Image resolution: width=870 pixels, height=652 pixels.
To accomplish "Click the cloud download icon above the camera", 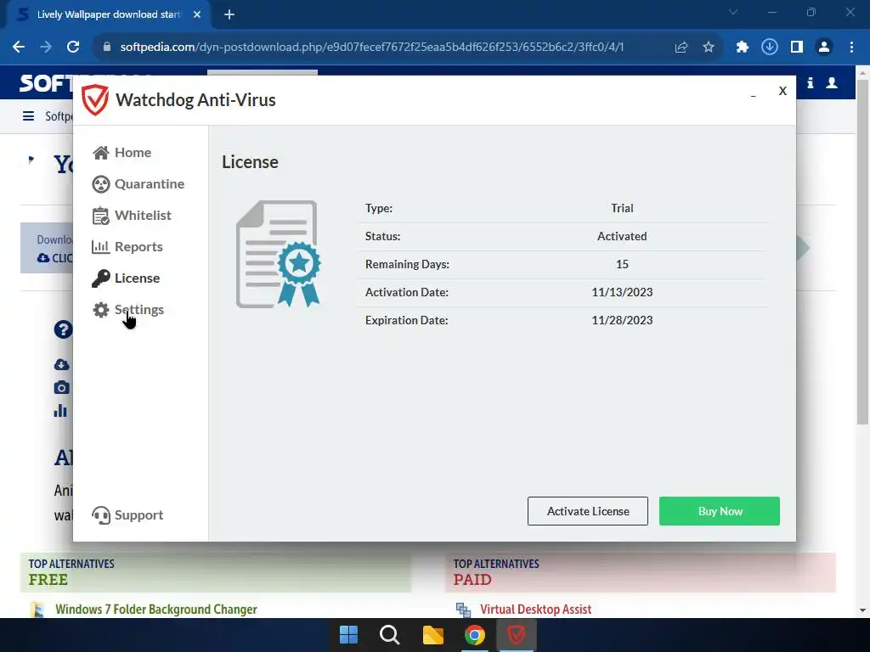I will [x=61, y=364].
